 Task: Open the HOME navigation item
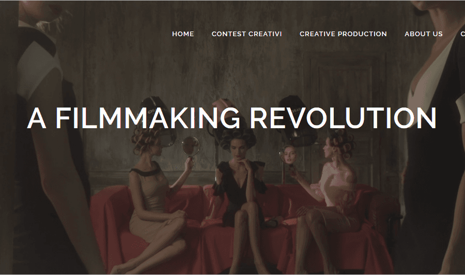click(x=183, y=34)
